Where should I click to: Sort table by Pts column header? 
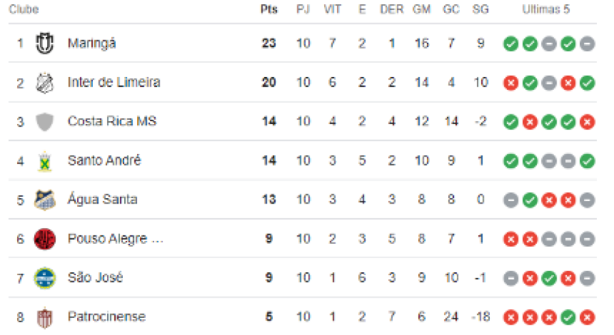click(269, 10)
